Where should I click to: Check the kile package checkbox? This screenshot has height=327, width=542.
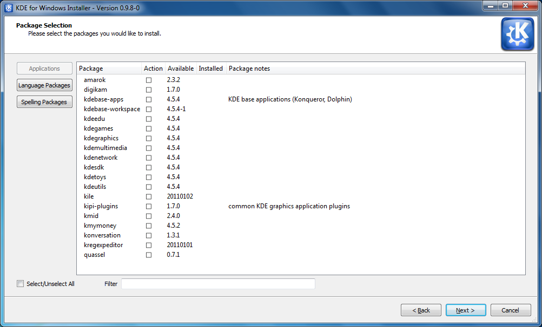point(149,196)
